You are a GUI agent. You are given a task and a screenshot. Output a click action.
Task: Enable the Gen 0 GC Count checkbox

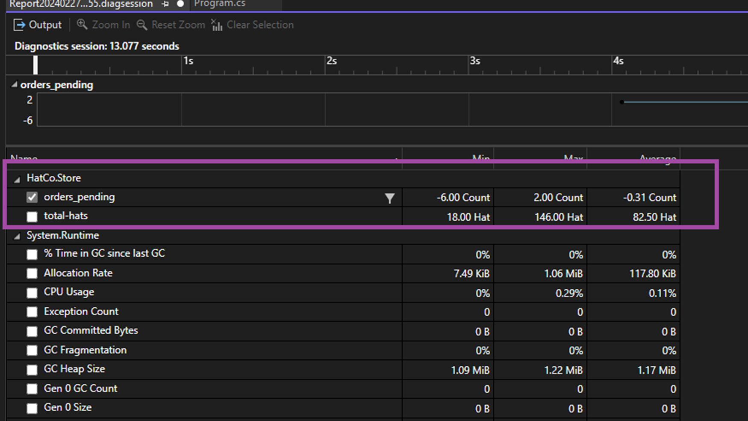(x=32, y=389)
